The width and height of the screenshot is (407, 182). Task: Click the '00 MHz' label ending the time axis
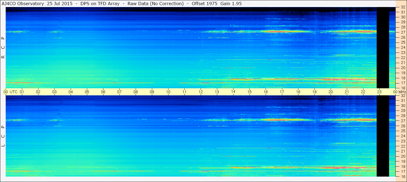[x=400, y=92]
